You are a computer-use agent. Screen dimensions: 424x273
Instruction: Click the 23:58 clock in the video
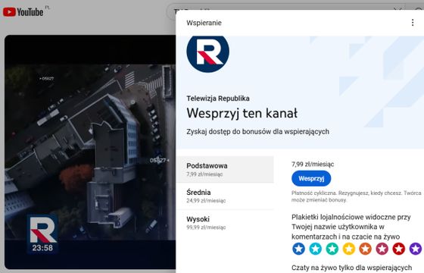pos(42,248)
